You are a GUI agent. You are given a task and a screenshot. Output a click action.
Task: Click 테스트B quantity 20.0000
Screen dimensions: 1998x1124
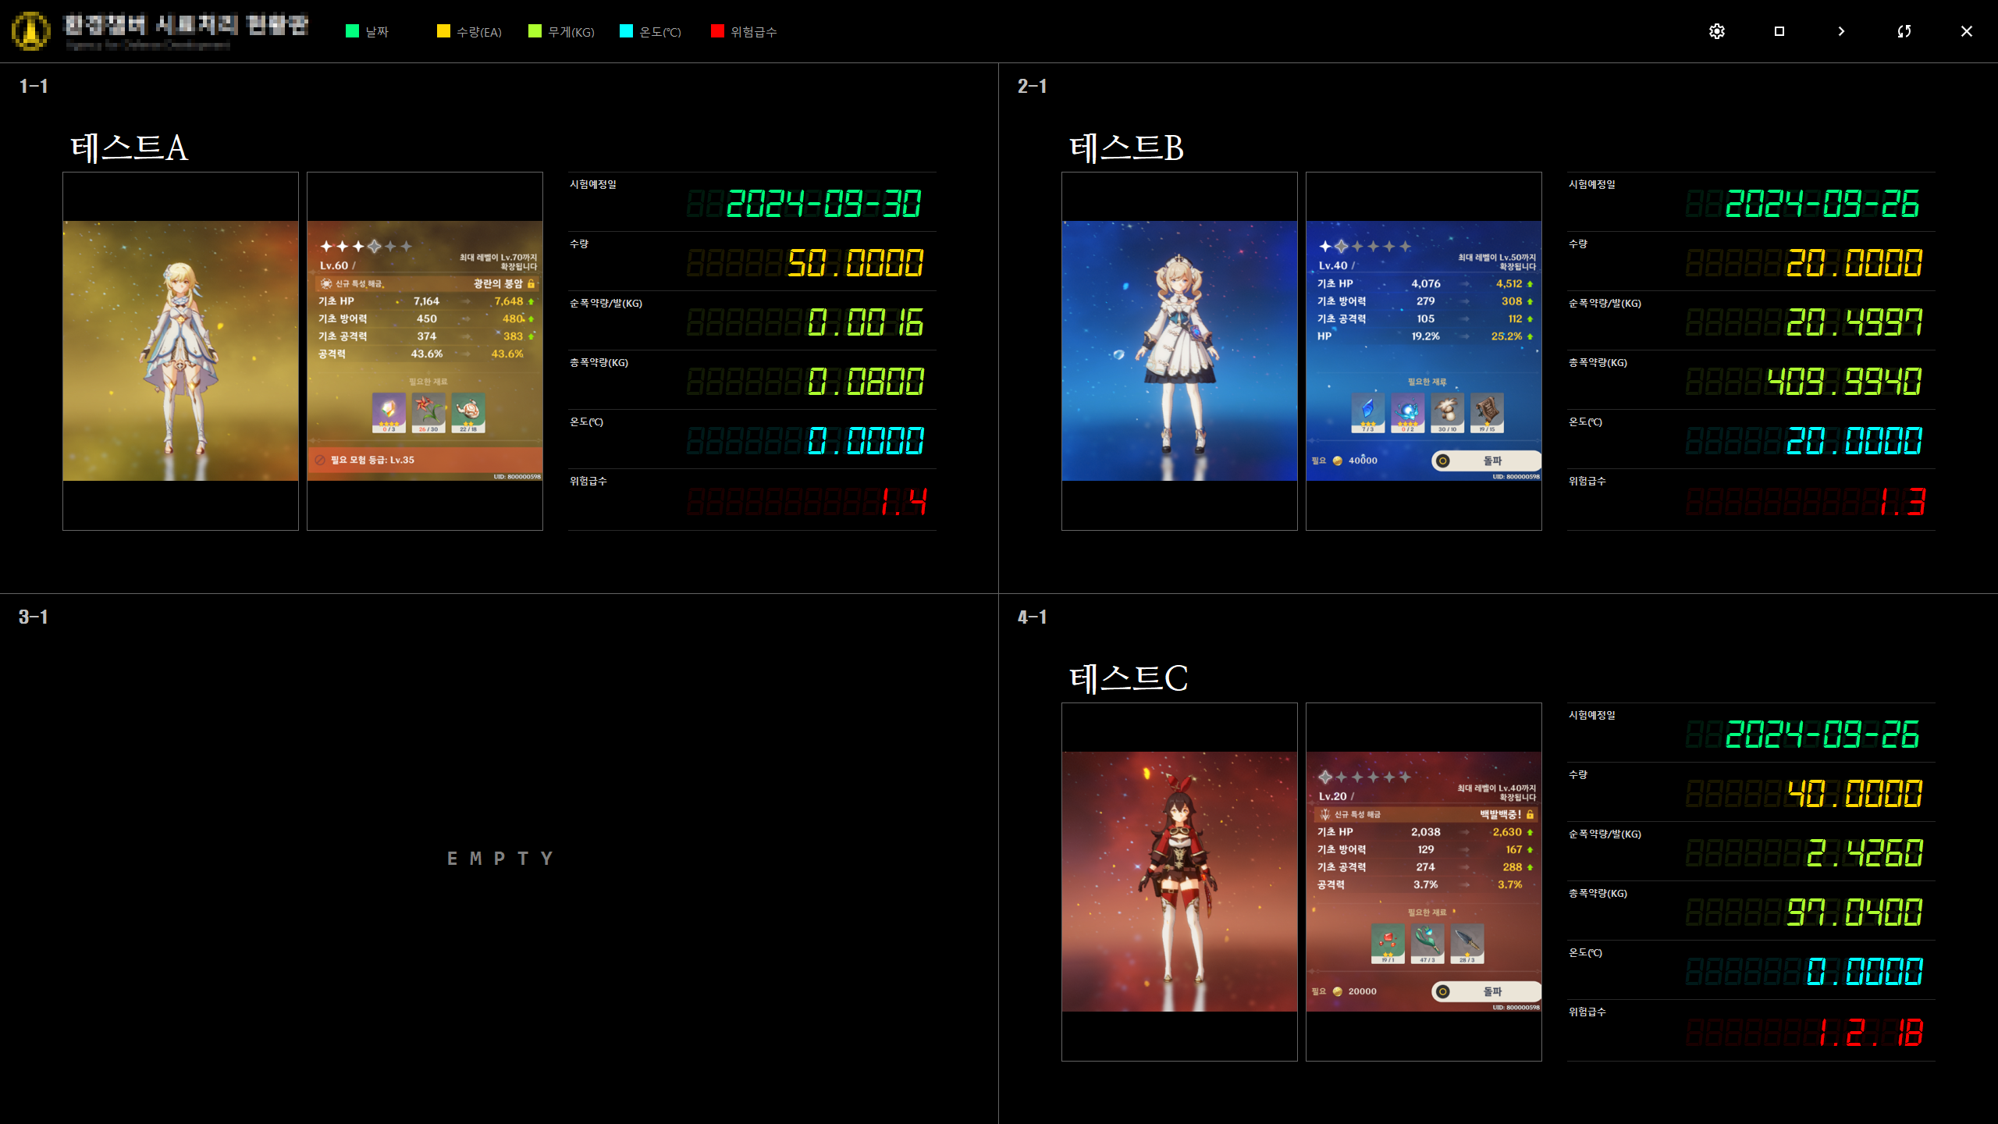click(1854, 263)
